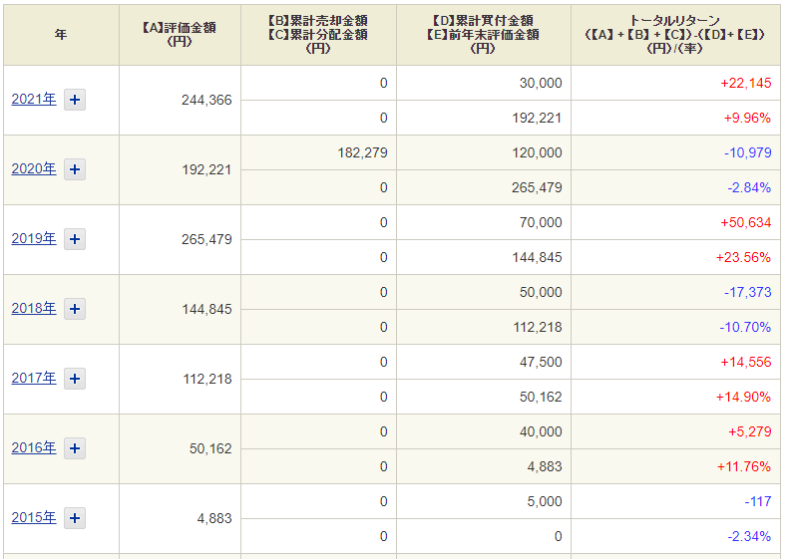Click the 【A】評価金額 column header
The height and width of the screenshot is (559, 786).
[x=180, y=35]
